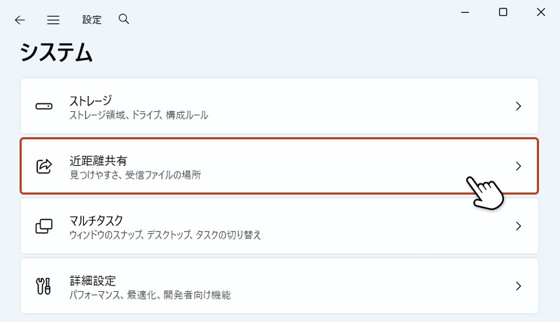Image resolution: width=560 pixels, height=322 pixels.
Task: Click the nearby sharing icon
Action: (x=43, y=167)
